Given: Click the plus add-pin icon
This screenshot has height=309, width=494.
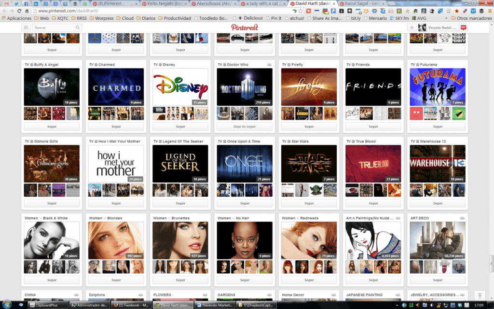Looking at the screenshot, I should [x=412, y=28].
